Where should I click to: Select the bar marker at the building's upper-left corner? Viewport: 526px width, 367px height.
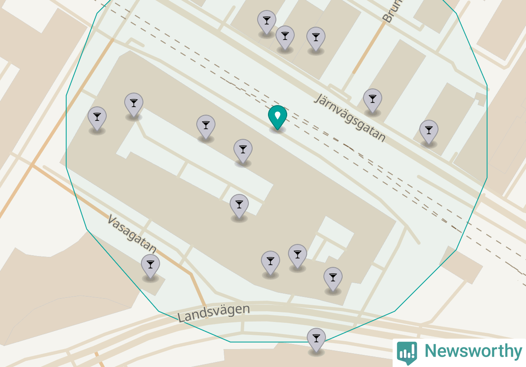(134, 105)
